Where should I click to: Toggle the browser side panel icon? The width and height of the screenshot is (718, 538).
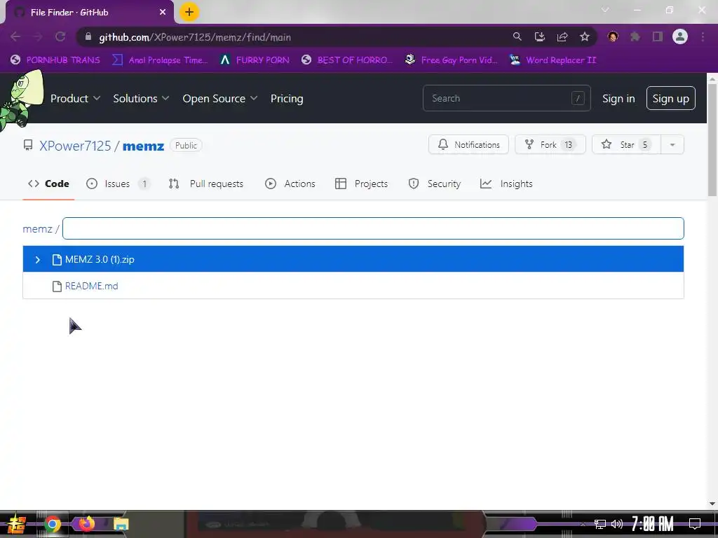(x=658, y=36)
